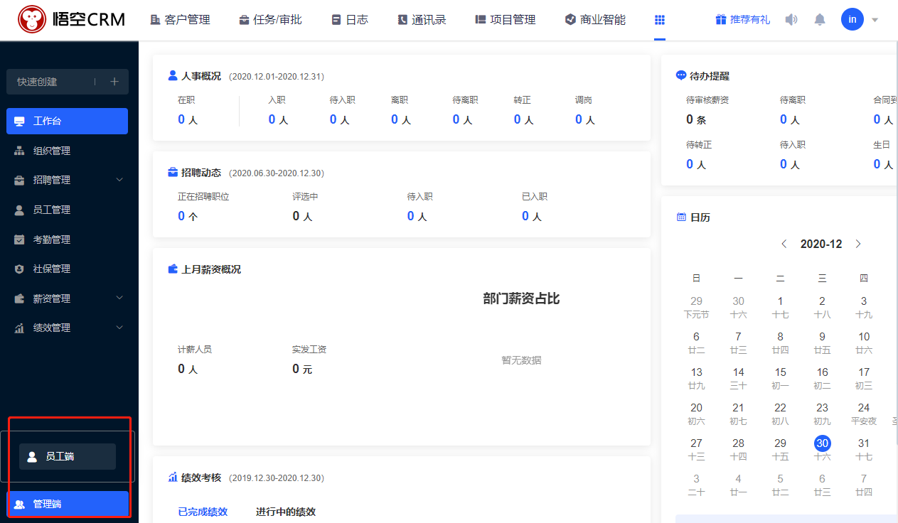Go to next month in calendar

(858, 244)
